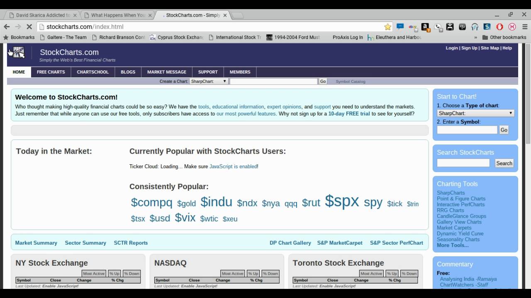Open the Chrome hamburger menu

(524, 26)
